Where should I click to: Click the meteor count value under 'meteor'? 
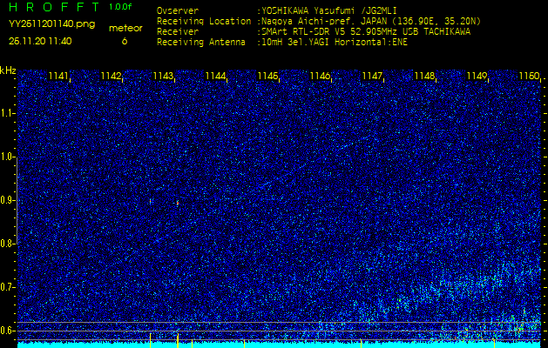(x=125, y=41)
